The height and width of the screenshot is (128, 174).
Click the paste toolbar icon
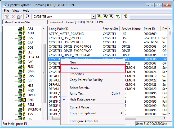(7, 16)
